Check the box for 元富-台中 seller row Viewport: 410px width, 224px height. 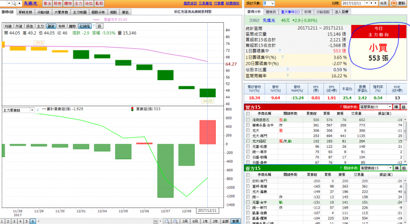[x=248, y=202]
